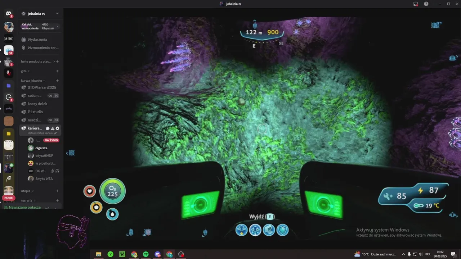This screenshot has width=461, height=259.
Task: Create channel in hehe products category
Action: tap(57, 62)
